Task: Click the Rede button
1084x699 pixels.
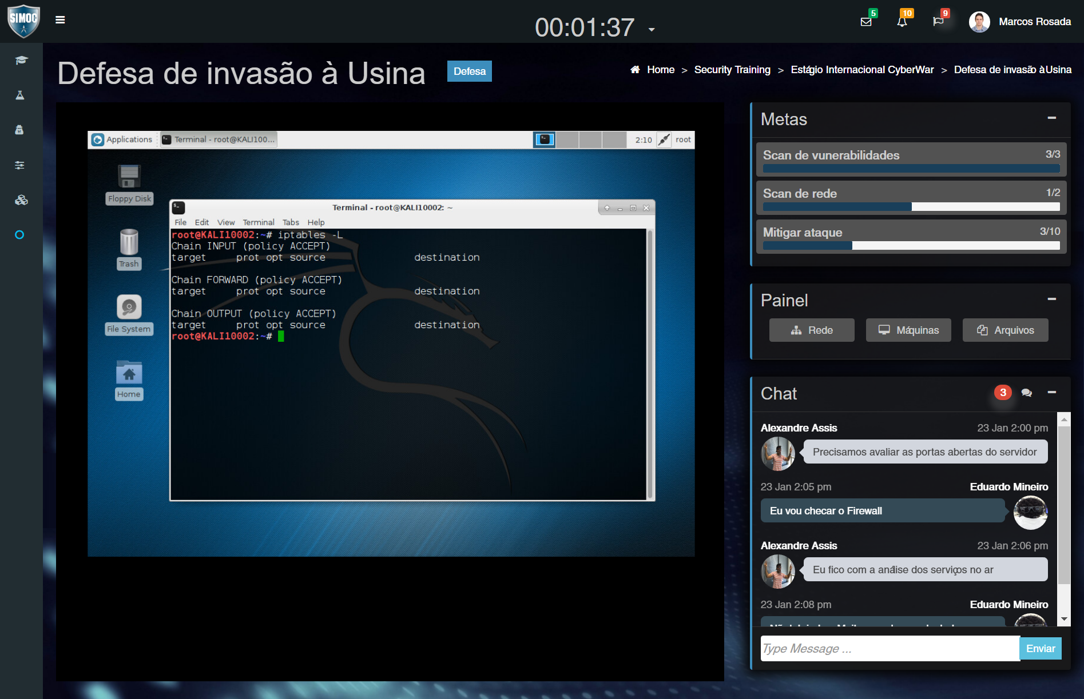Action: [812, 330]
